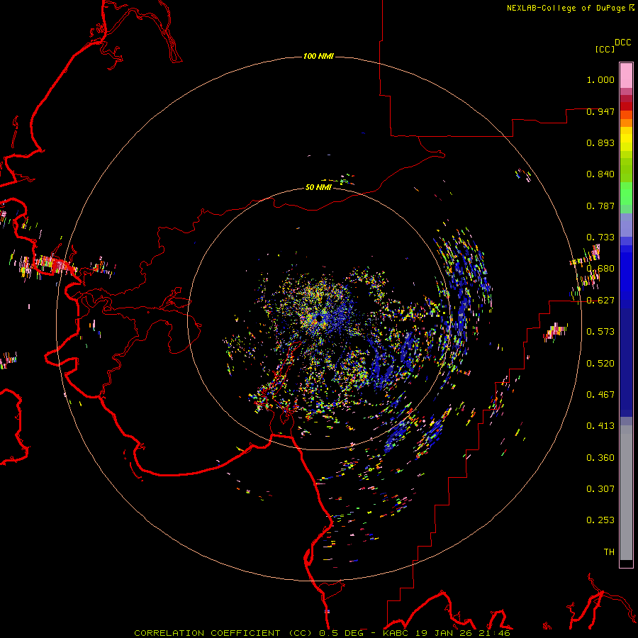
Task: Pick the pink swatch at top of color bar
Action: click(x=626, y=76)
